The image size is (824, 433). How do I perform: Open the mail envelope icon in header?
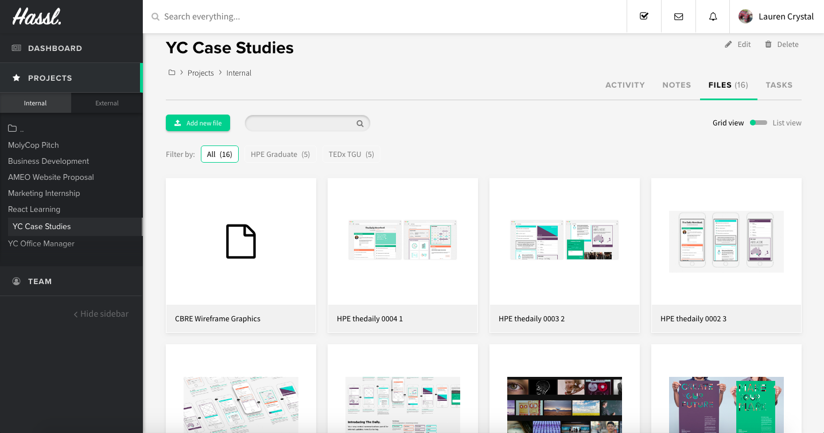pyautogui.click(x=678, y=17)
